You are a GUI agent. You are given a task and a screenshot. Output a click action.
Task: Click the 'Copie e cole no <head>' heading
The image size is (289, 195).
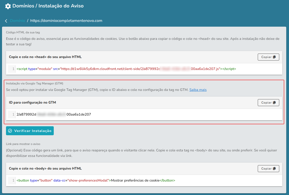click(x=45, y=57)
